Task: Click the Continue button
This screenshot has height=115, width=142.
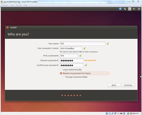Action: [x=128, y=85]
